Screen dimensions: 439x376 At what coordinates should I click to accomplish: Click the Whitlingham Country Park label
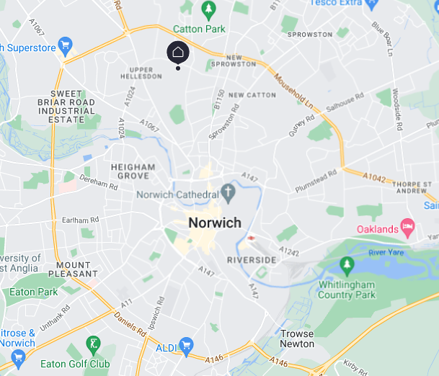[x=347, y=290]
